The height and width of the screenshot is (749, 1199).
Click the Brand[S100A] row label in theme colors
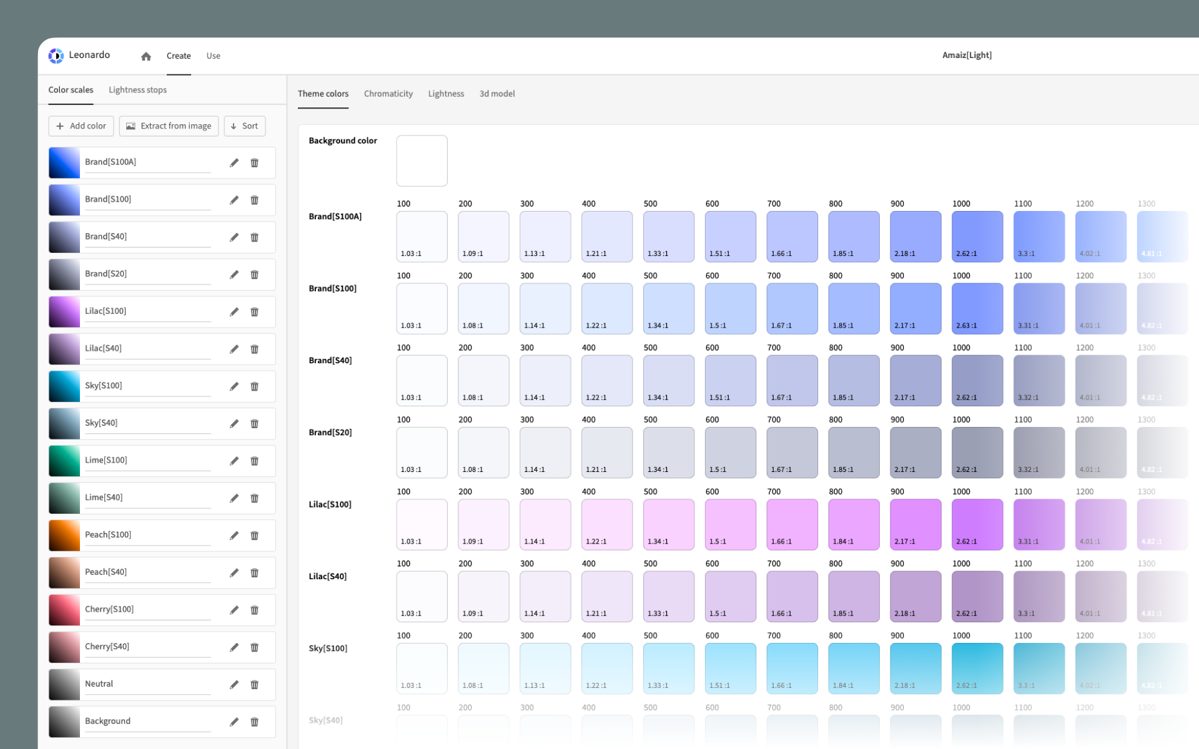(335, 217)
